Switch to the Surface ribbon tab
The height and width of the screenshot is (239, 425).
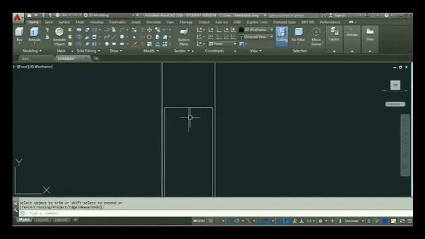[64, 22]
